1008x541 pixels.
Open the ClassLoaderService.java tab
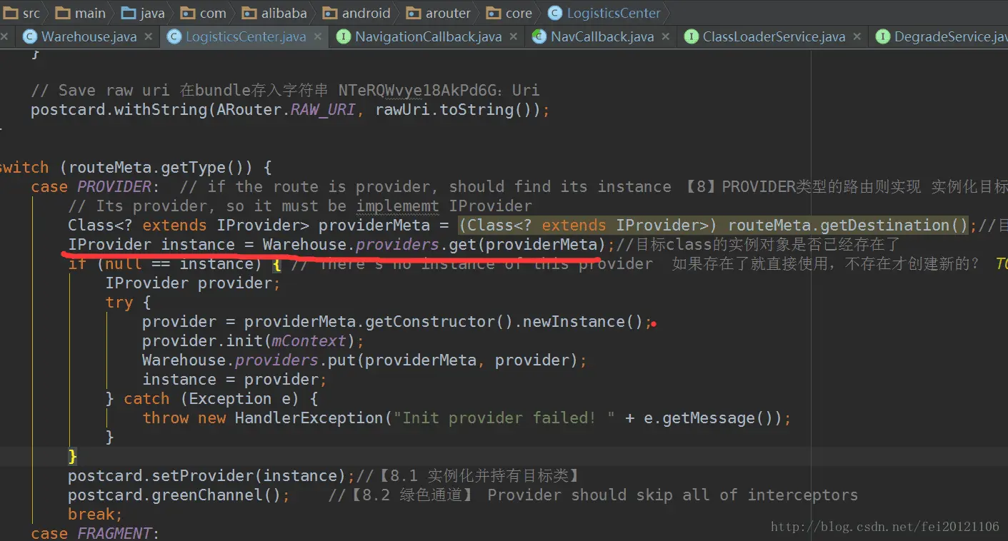tap(774, 36)
